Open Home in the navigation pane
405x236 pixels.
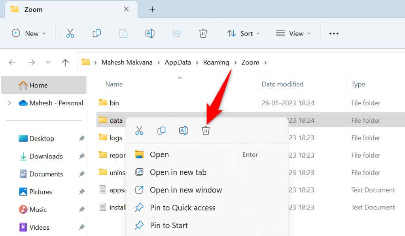click(x=44, y=85)
